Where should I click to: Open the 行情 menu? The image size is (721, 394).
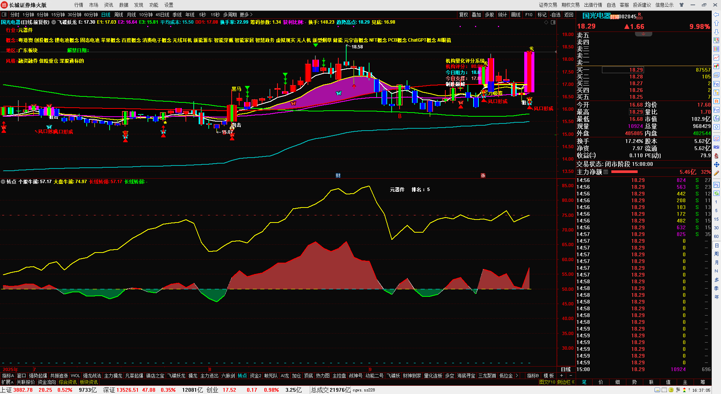click(x=78, y=5)
